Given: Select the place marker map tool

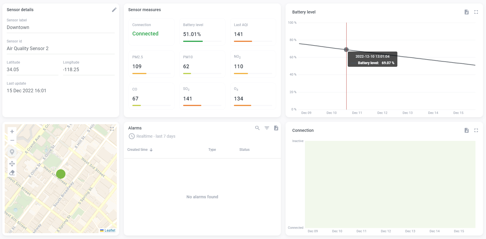Looking at the screenshot, I should coord(12,152).
